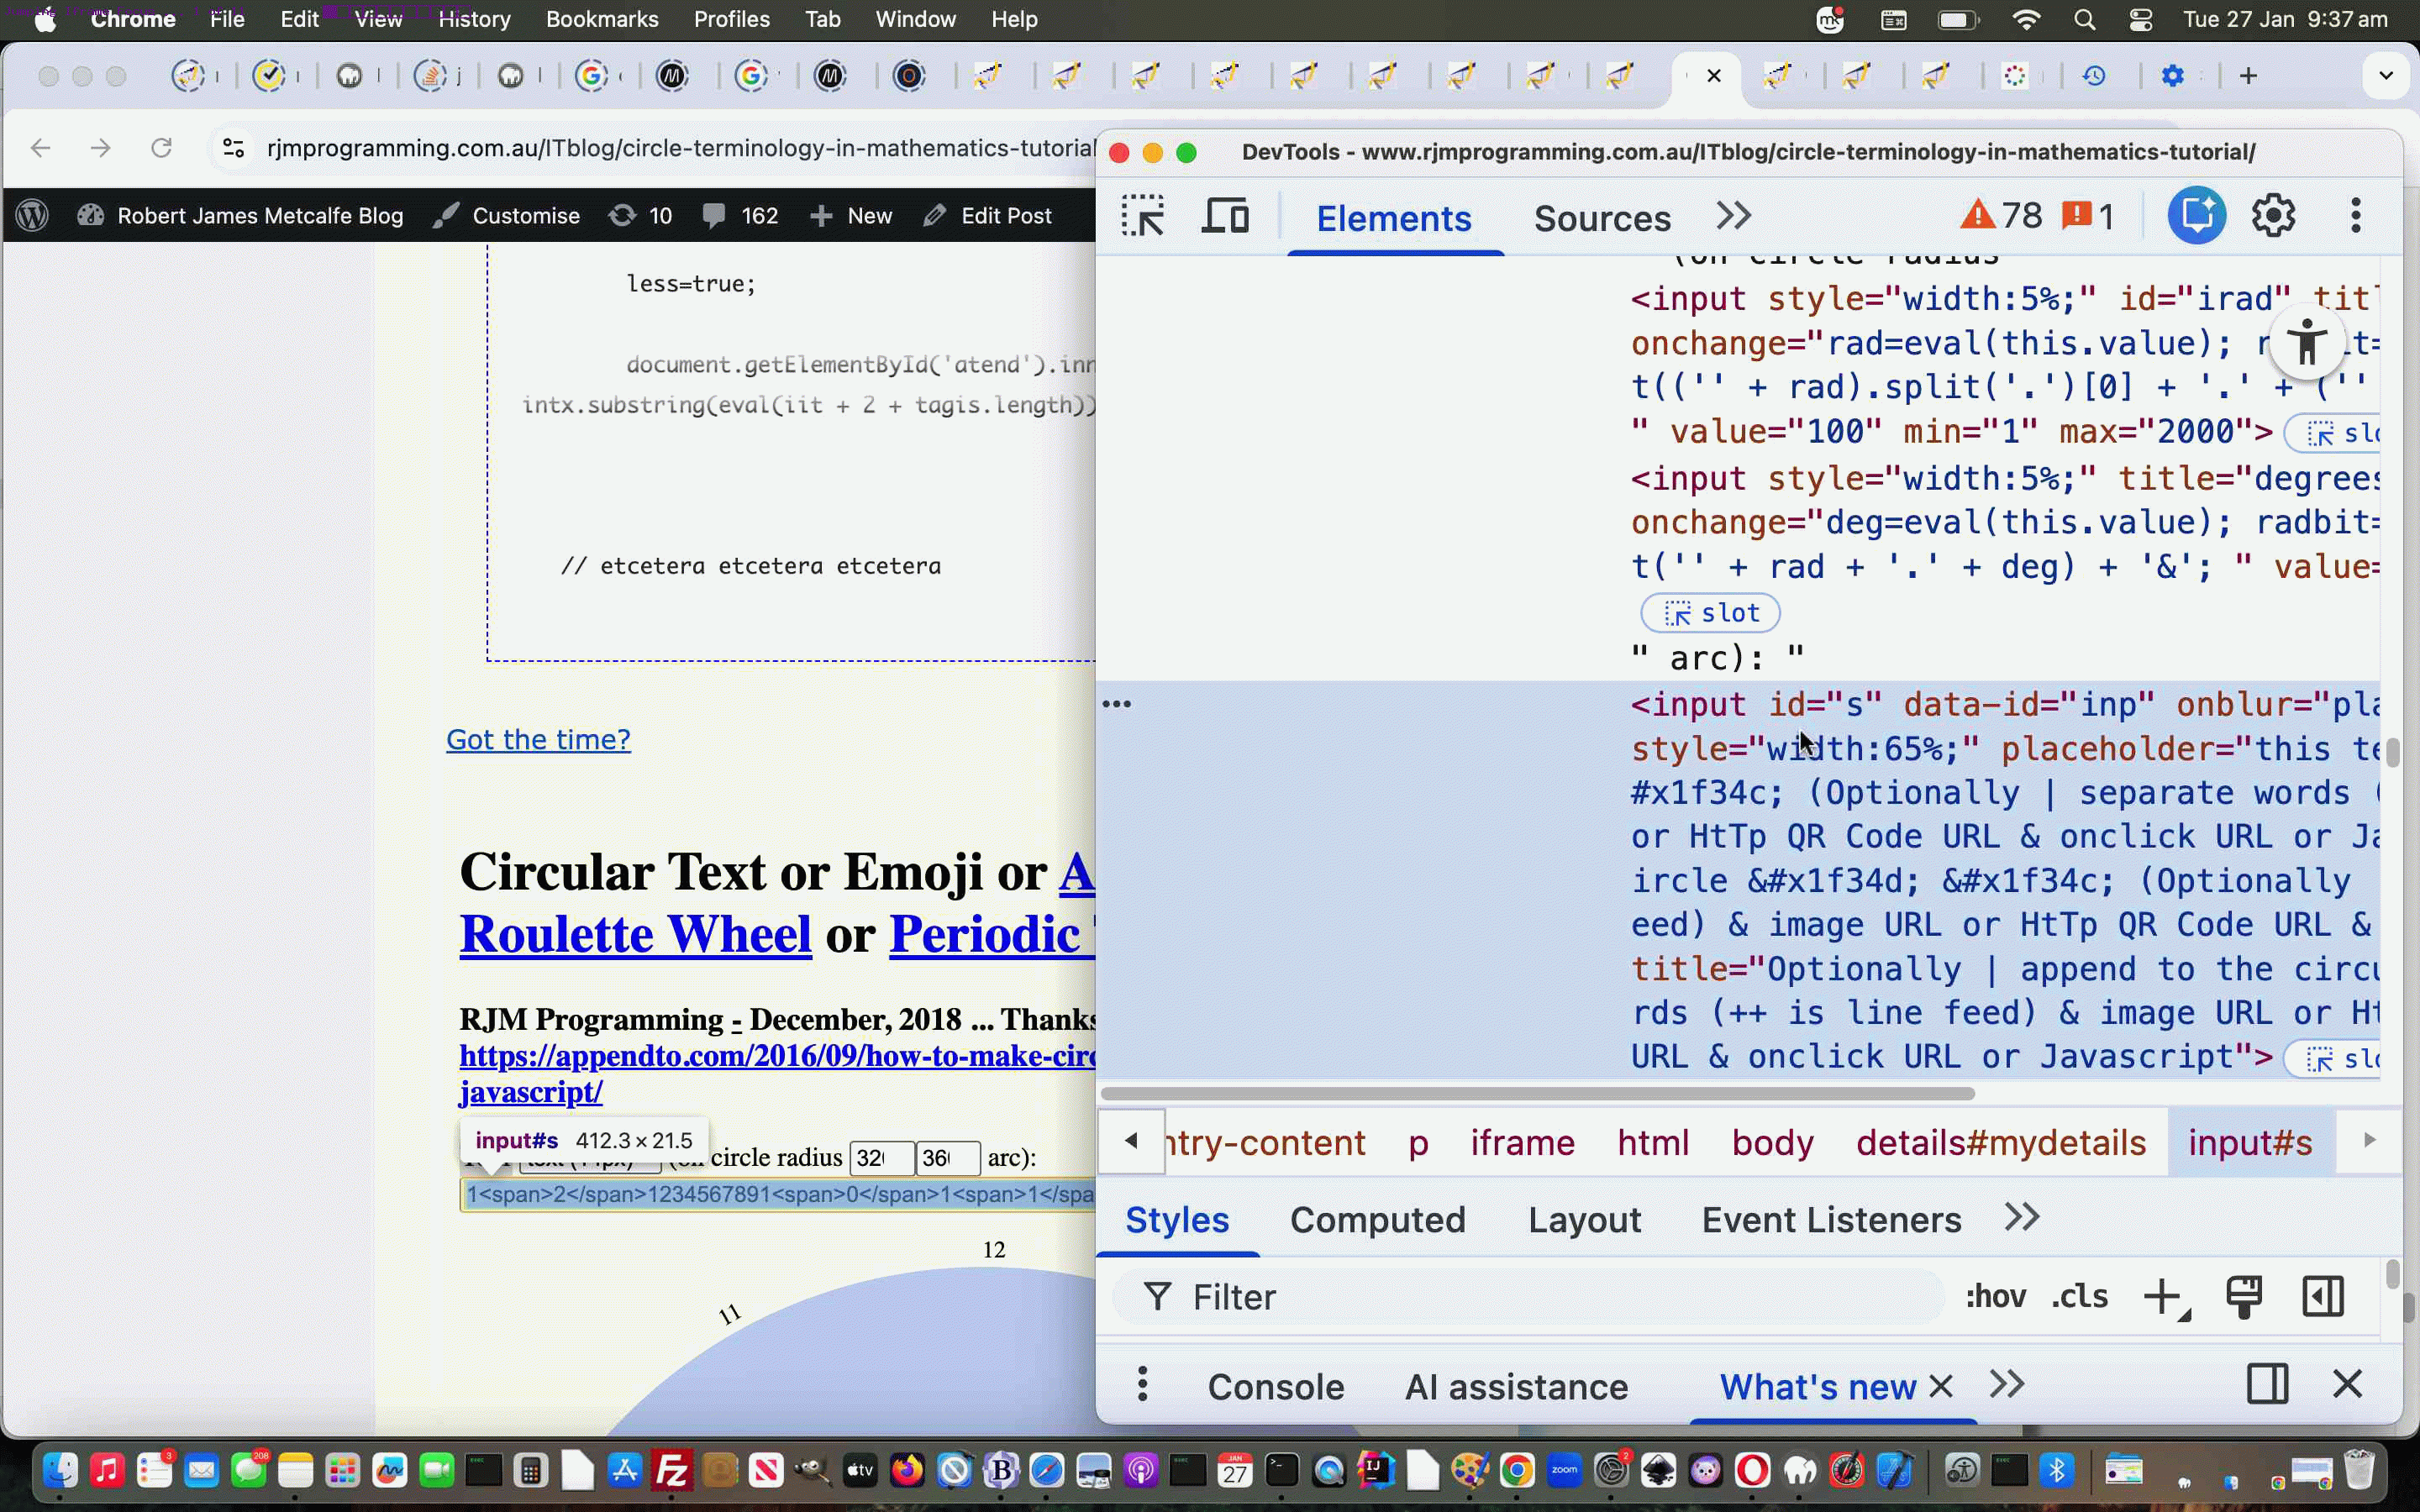
Task: Toggle the computed styles sidebar icon
Action: pyautogui.click(x=2322, y=1297)
